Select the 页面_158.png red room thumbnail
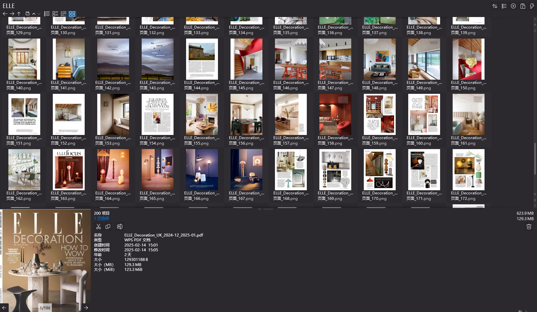The width and height of the screenshot is (537, 312). click(x=335, y=114)
